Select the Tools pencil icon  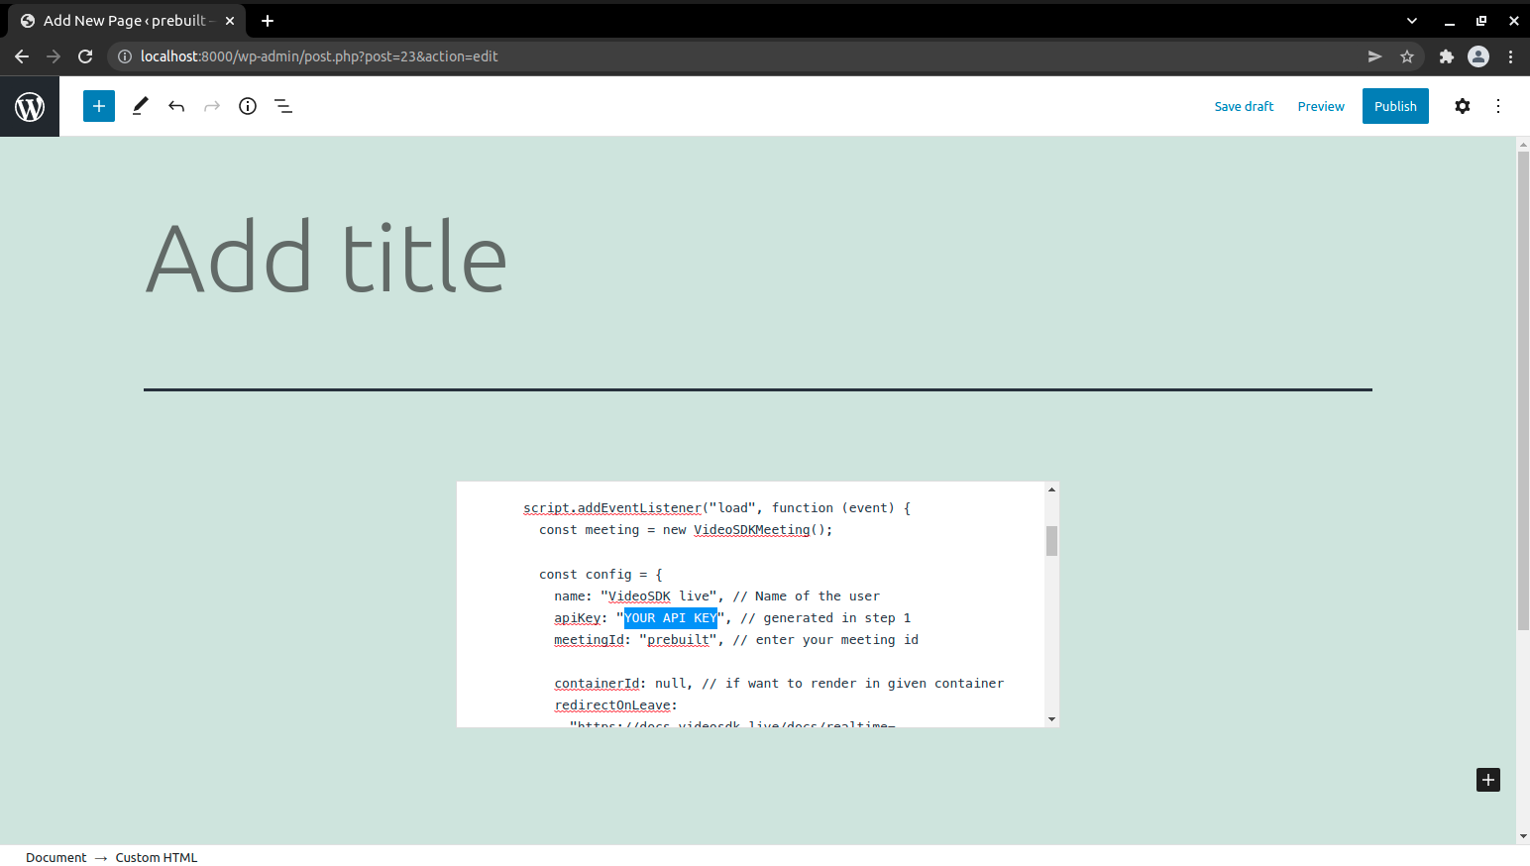click(x=141, y=106)
